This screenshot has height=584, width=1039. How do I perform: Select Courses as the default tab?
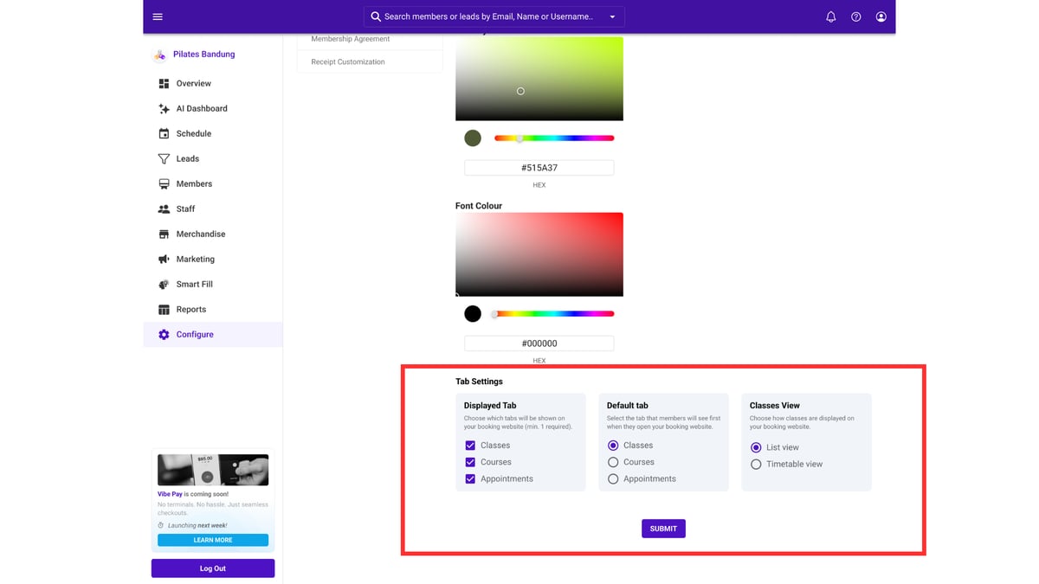[x=612, y=461]
